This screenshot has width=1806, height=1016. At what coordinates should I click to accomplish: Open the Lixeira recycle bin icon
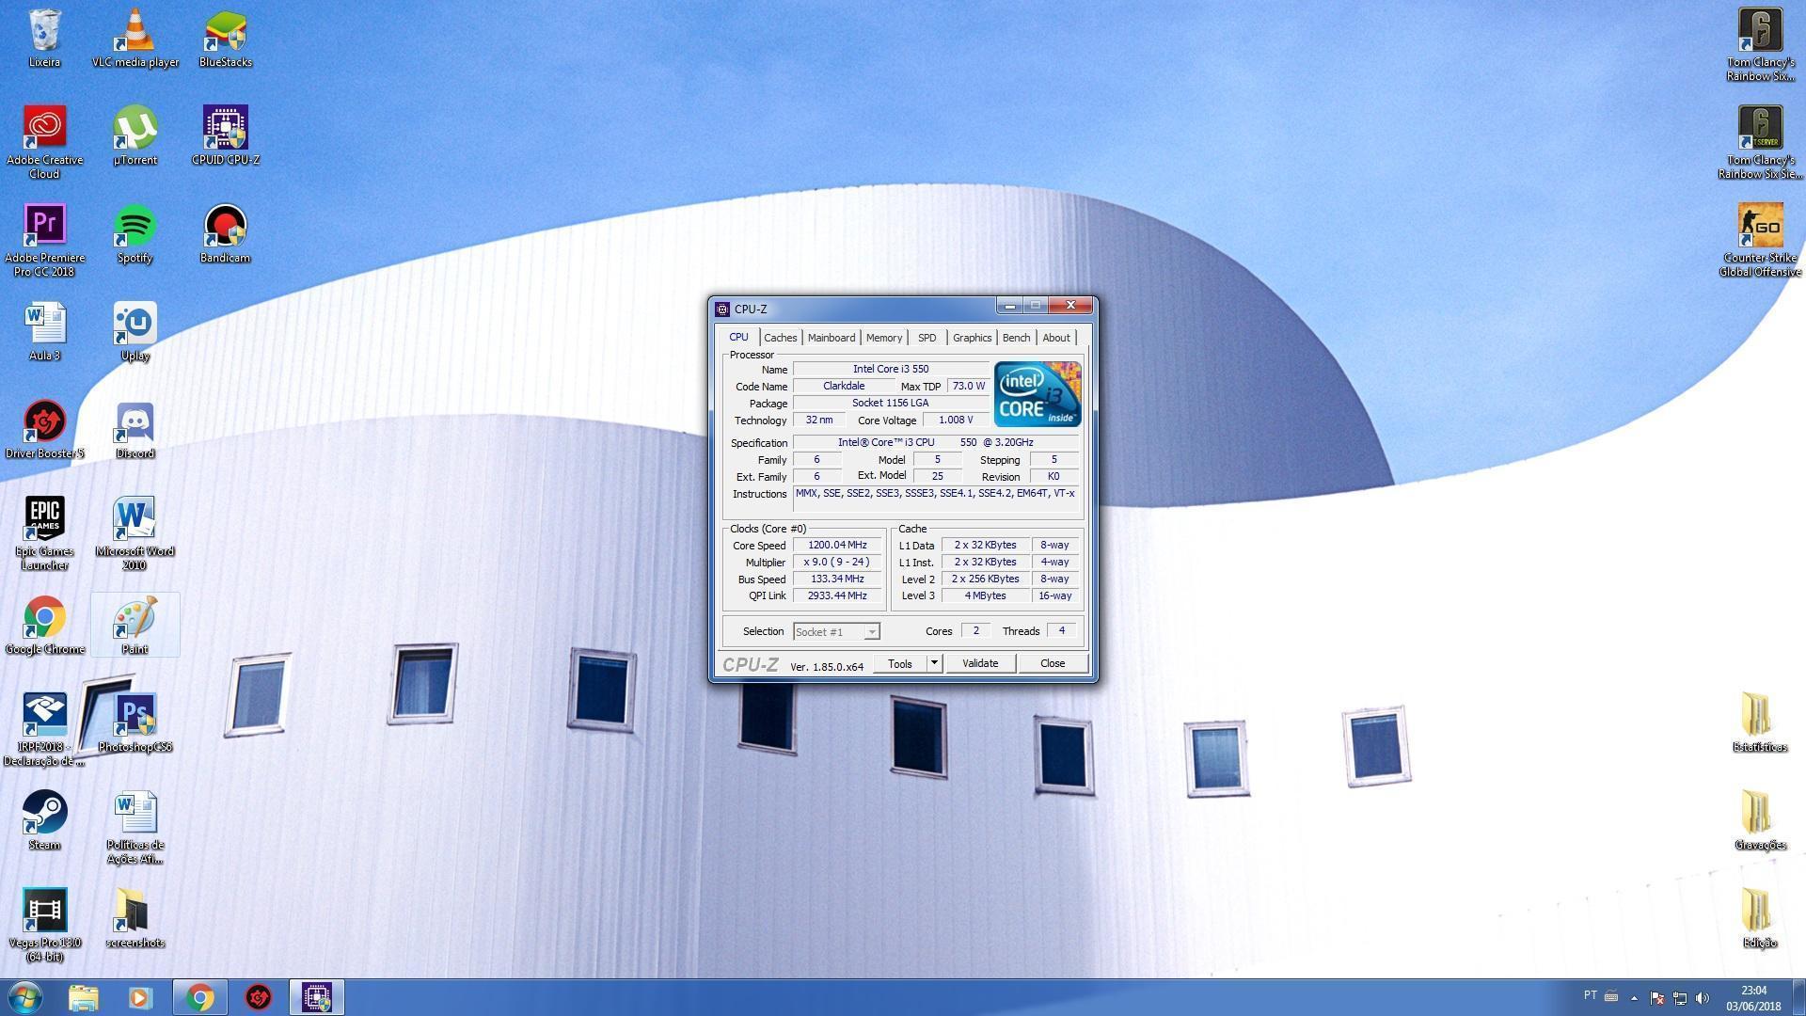pos(44,38)
